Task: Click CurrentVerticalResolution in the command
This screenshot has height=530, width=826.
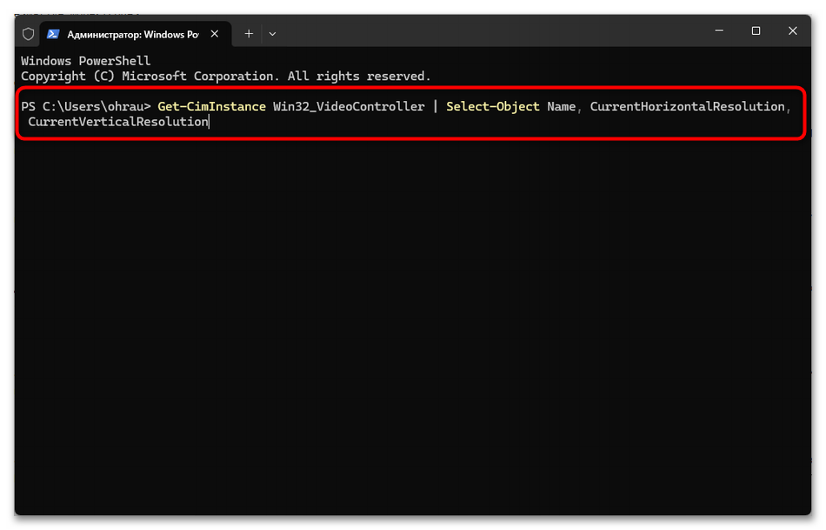Action: (x=118, y=122)
